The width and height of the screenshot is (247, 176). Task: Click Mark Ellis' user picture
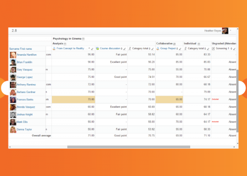(13, 122)
